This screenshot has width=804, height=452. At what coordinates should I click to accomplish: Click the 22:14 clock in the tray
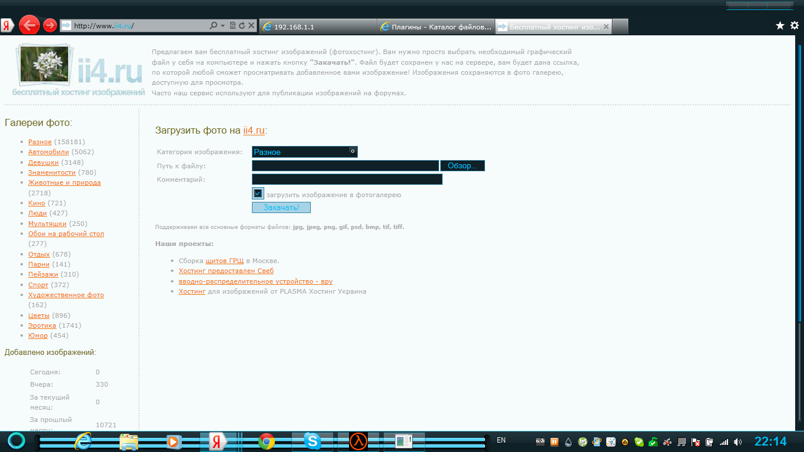770,441
